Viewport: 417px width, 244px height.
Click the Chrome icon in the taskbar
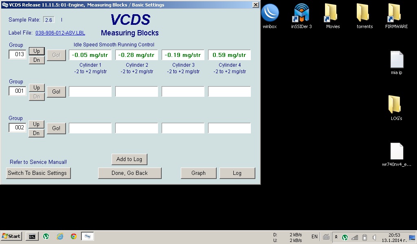[x=74, y=236]
